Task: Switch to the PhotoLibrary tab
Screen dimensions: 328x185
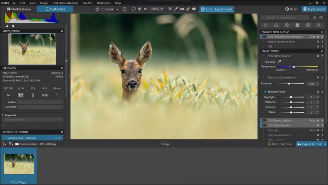Action: [19, 9]
